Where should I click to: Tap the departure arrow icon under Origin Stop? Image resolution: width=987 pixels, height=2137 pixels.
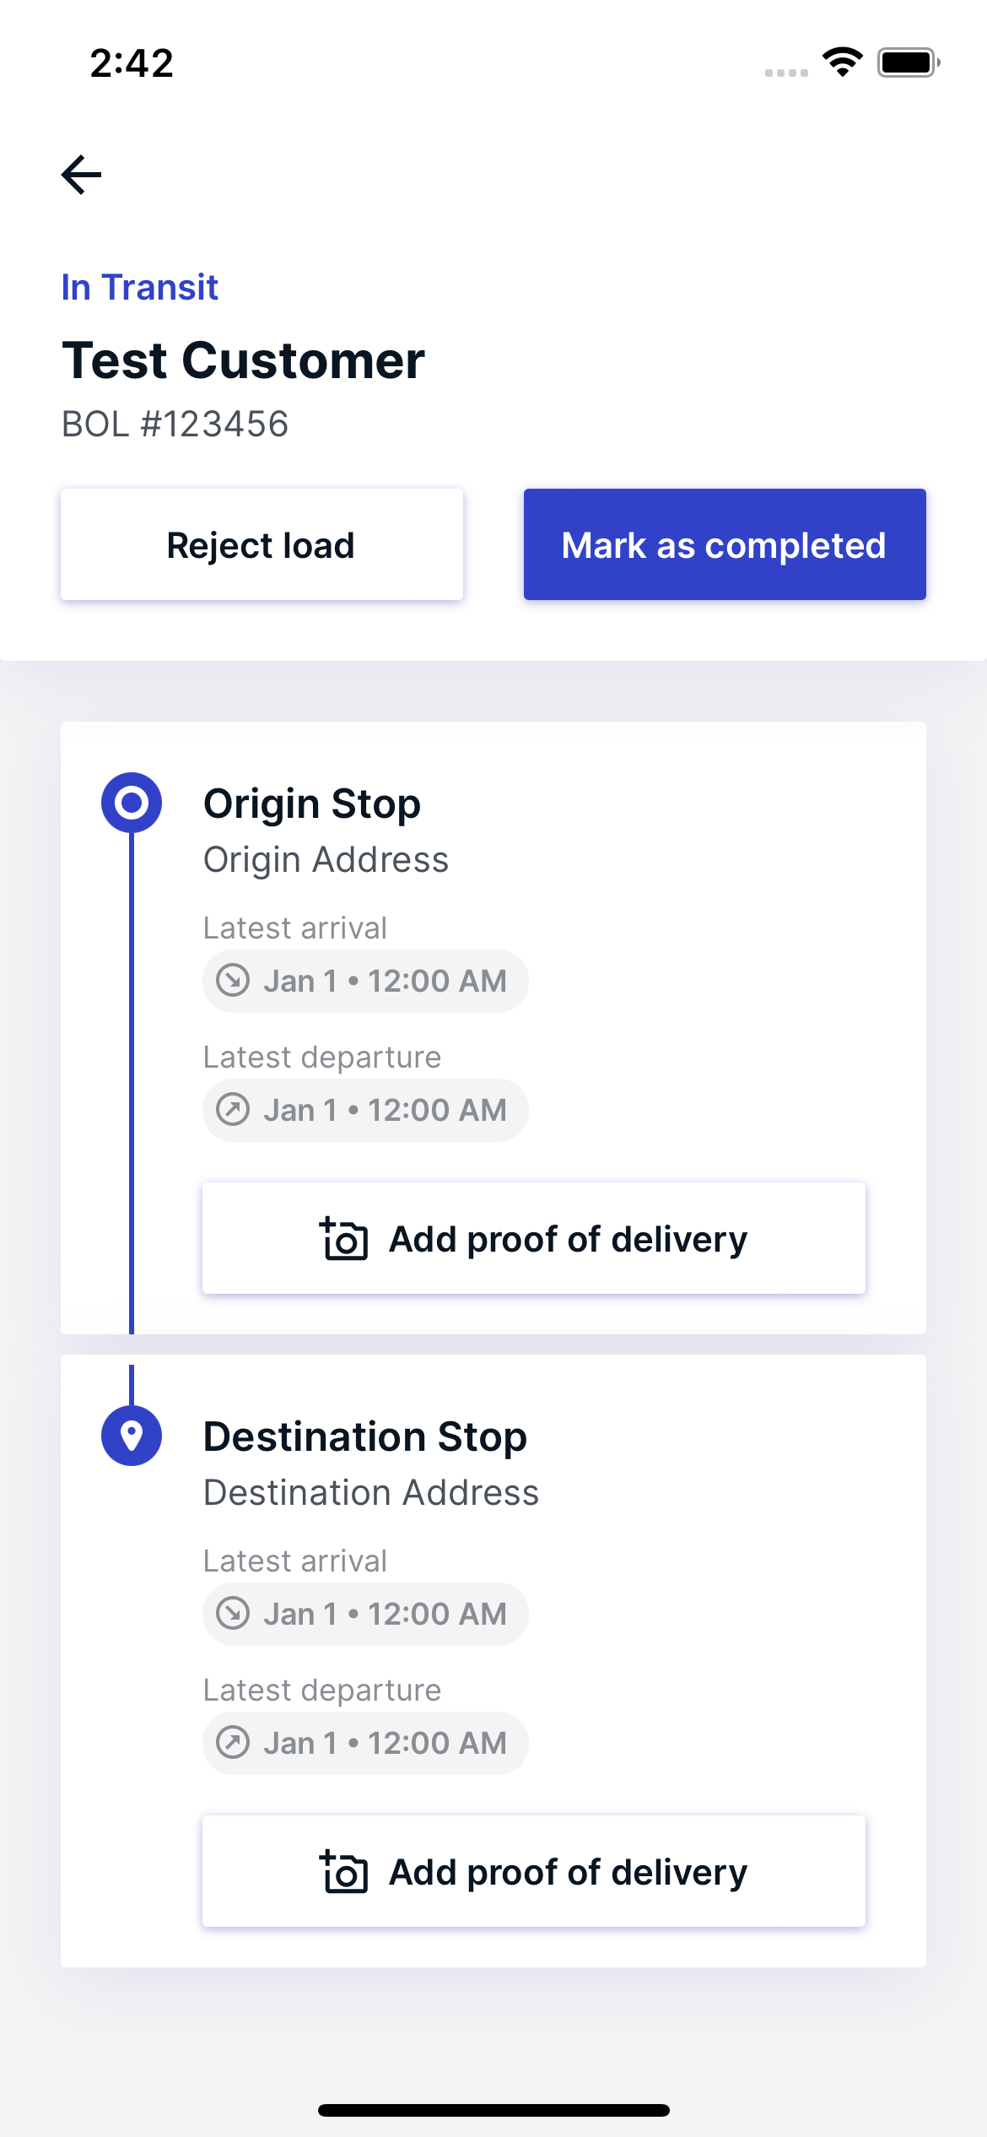point(235,1110)
